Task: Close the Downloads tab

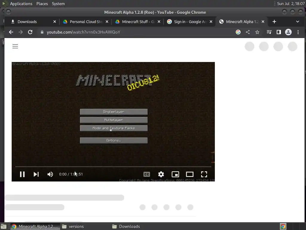Action: (x=55, y=22)
